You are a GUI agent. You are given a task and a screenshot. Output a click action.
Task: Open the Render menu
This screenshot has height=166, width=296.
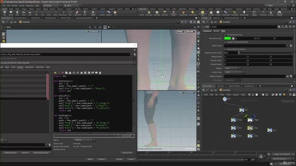[x=15, y=6]
